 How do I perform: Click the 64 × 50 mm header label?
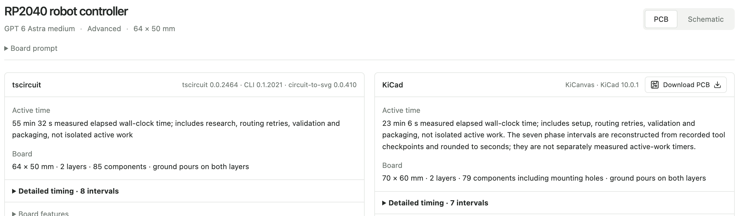tap(154, 29)
